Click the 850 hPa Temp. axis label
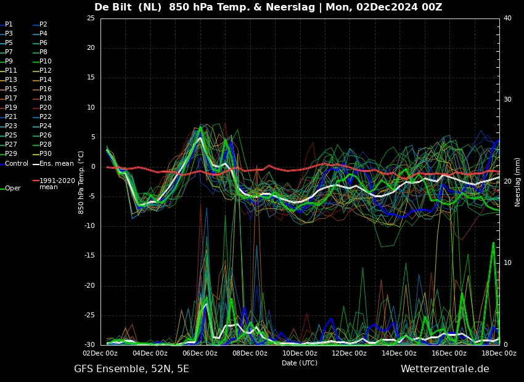 click(81, 182)
